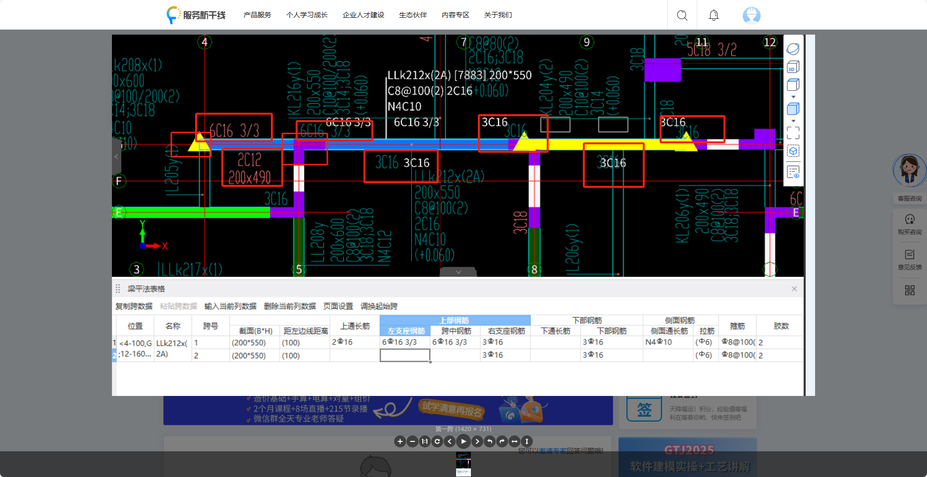Image resolution: width=927 pixels, height=477 pixels.
Task: Click 复制跨数据 in beam table toolbar
Action: tap(134, 306)
